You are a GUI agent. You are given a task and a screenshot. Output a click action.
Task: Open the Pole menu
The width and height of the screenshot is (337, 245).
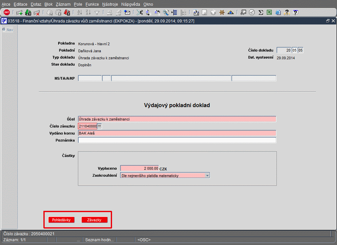click(78, 4)
